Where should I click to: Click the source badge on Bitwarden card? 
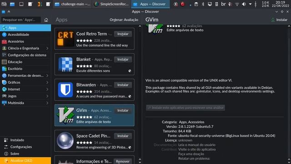(x=130, y=96)
